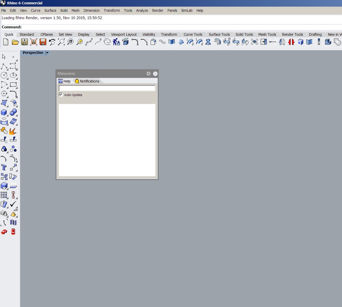Open the File menu

(4, 10)
